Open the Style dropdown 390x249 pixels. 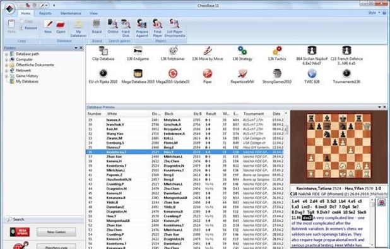[x=374, y=13]
